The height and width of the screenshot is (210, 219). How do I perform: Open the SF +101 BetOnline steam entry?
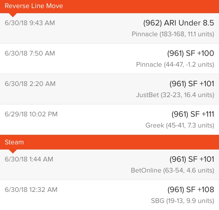pos(109,165)
